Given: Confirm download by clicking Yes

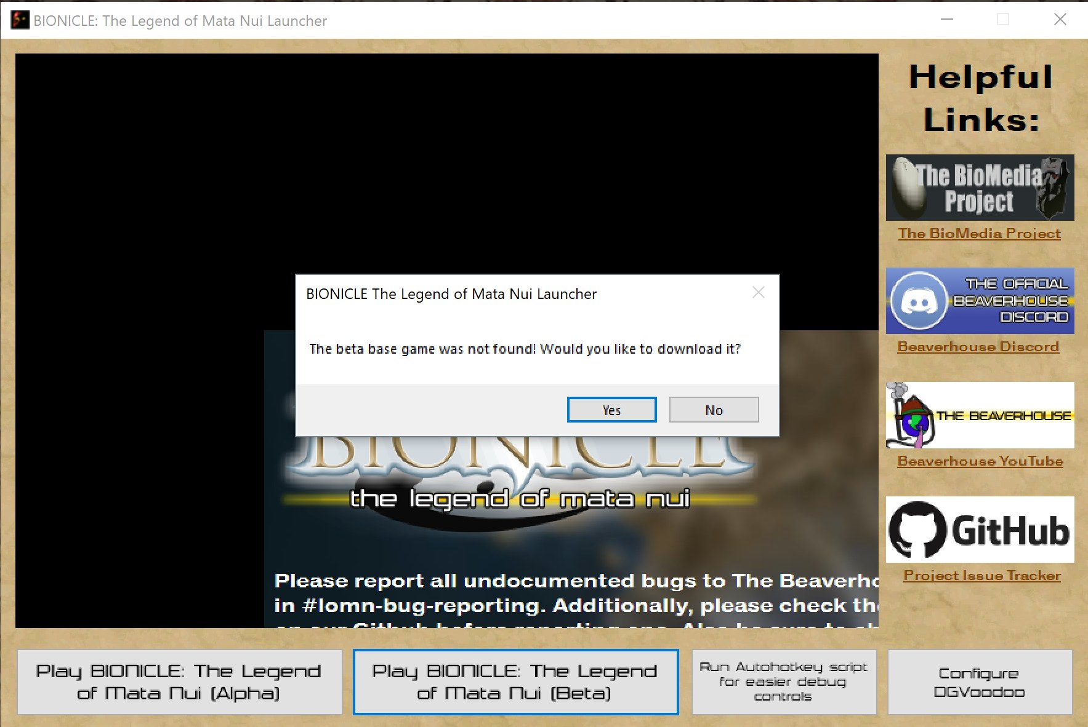Looking at the screenshot, I should 611,410.
